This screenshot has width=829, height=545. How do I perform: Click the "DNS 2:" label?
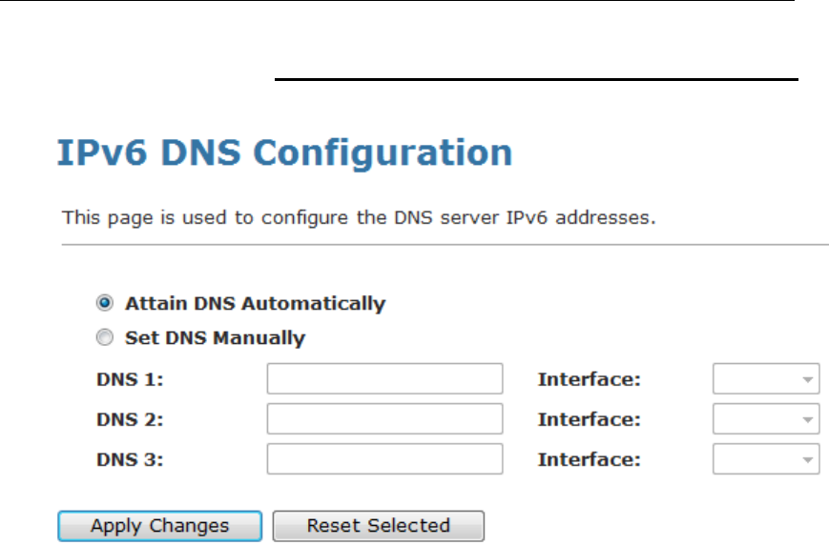click(x=131, y=419)
